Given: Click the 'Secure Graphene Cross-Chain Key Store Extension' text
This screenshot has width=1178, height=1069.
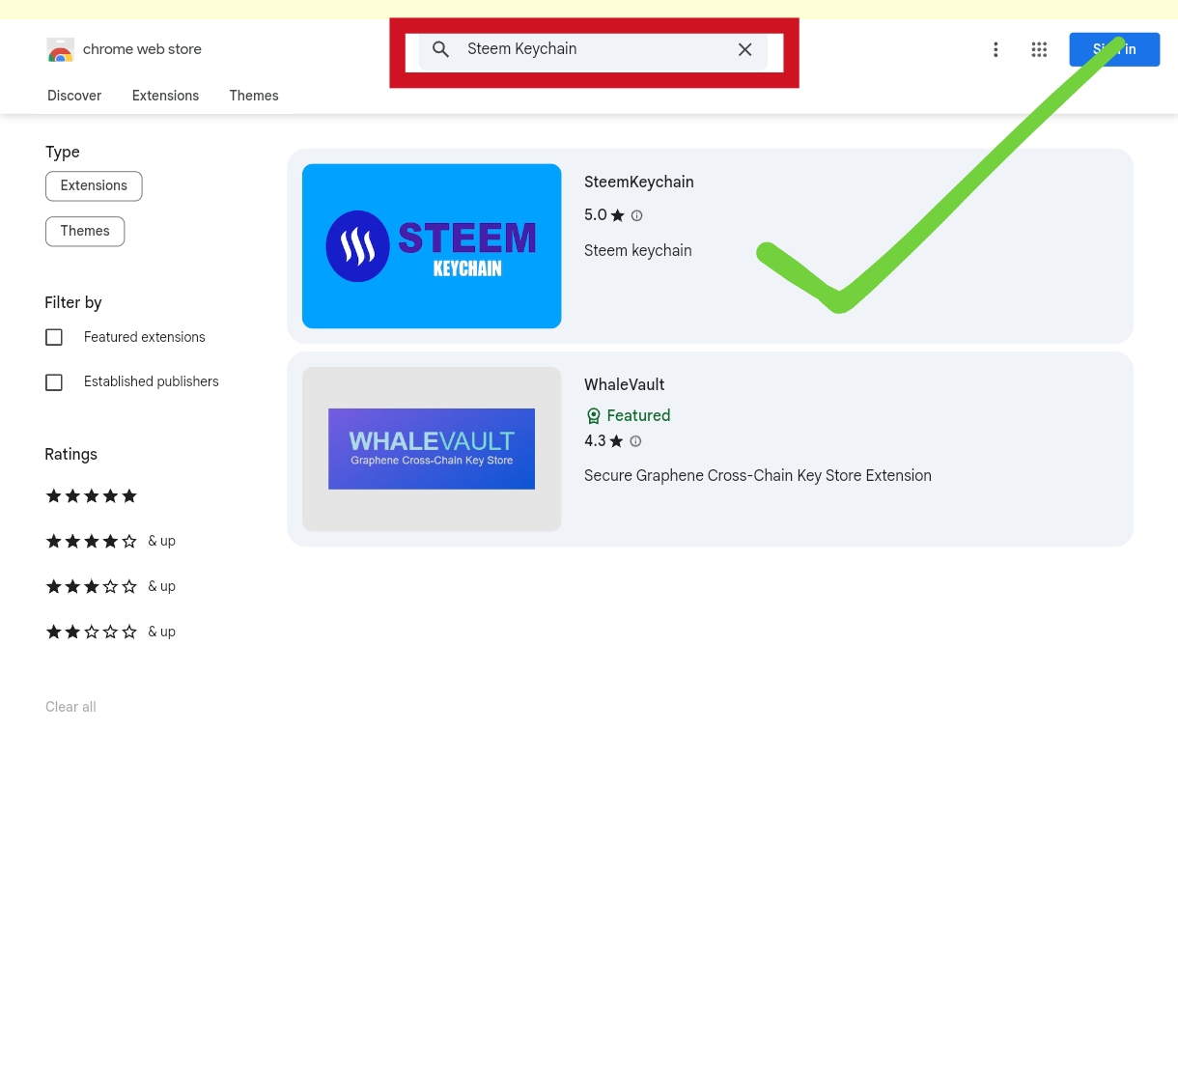Looking at the screenshot, I should (x=758, y=475).
